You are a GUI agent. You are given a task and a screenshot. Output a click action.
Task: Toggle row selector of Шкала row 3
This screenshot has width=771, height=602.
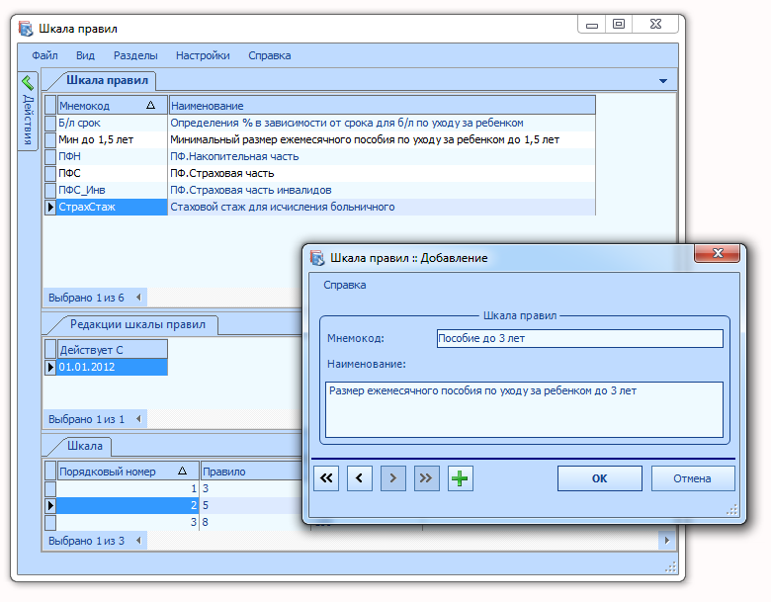point(50,522)
